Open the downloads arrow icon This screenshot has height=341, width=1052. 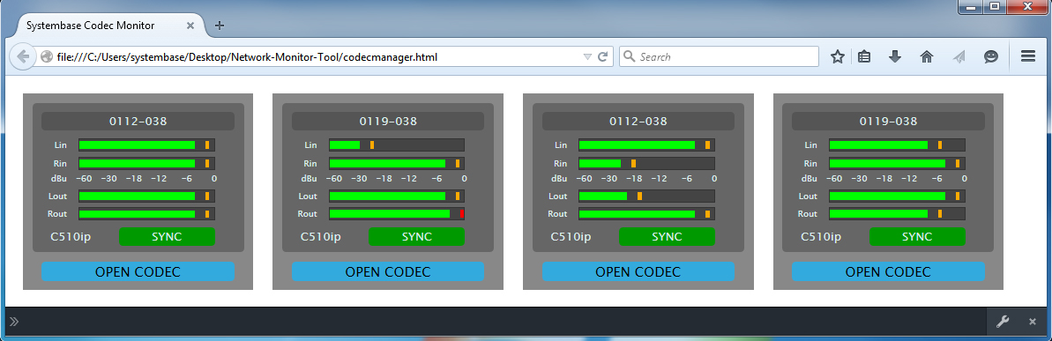(x=894, y=57)
